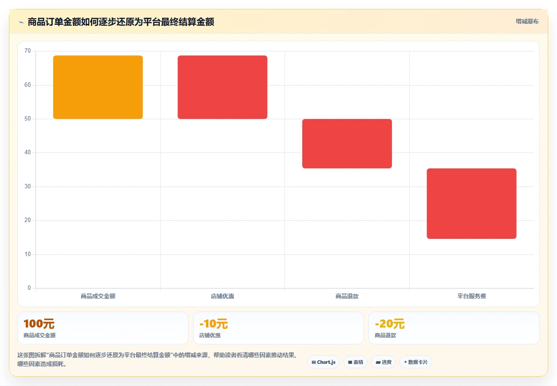Click the 平台服务费 x-axis label
The height and width of the screenshot is (386, 557).
471,296
